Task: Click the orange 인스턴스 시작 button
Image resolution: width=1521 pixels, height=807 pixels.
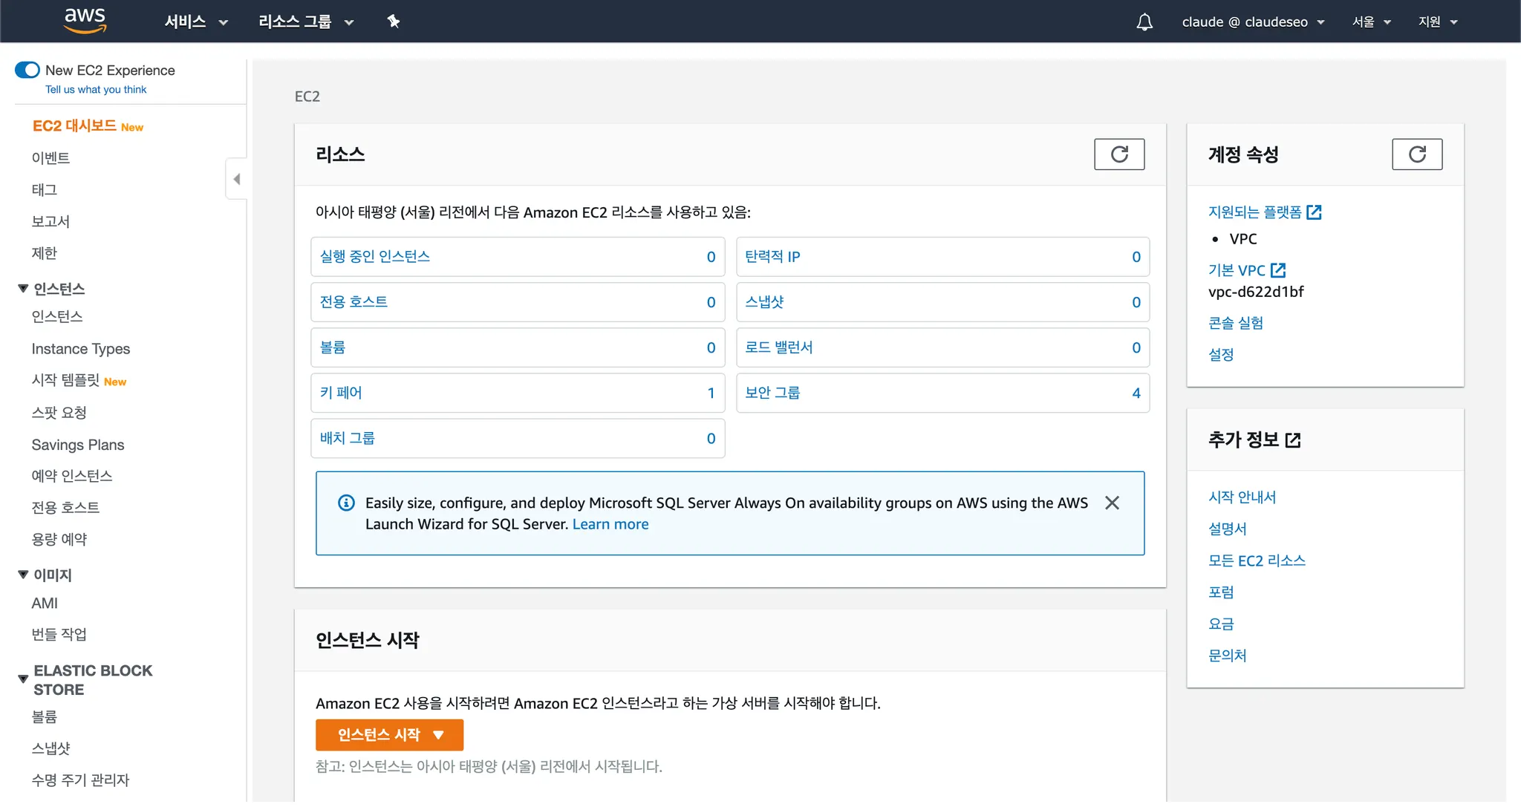Action: tap(389, 735)
